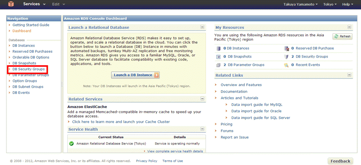Collapse the Related Links panel
Screen dimensions: 361x165
coord(350,75)
